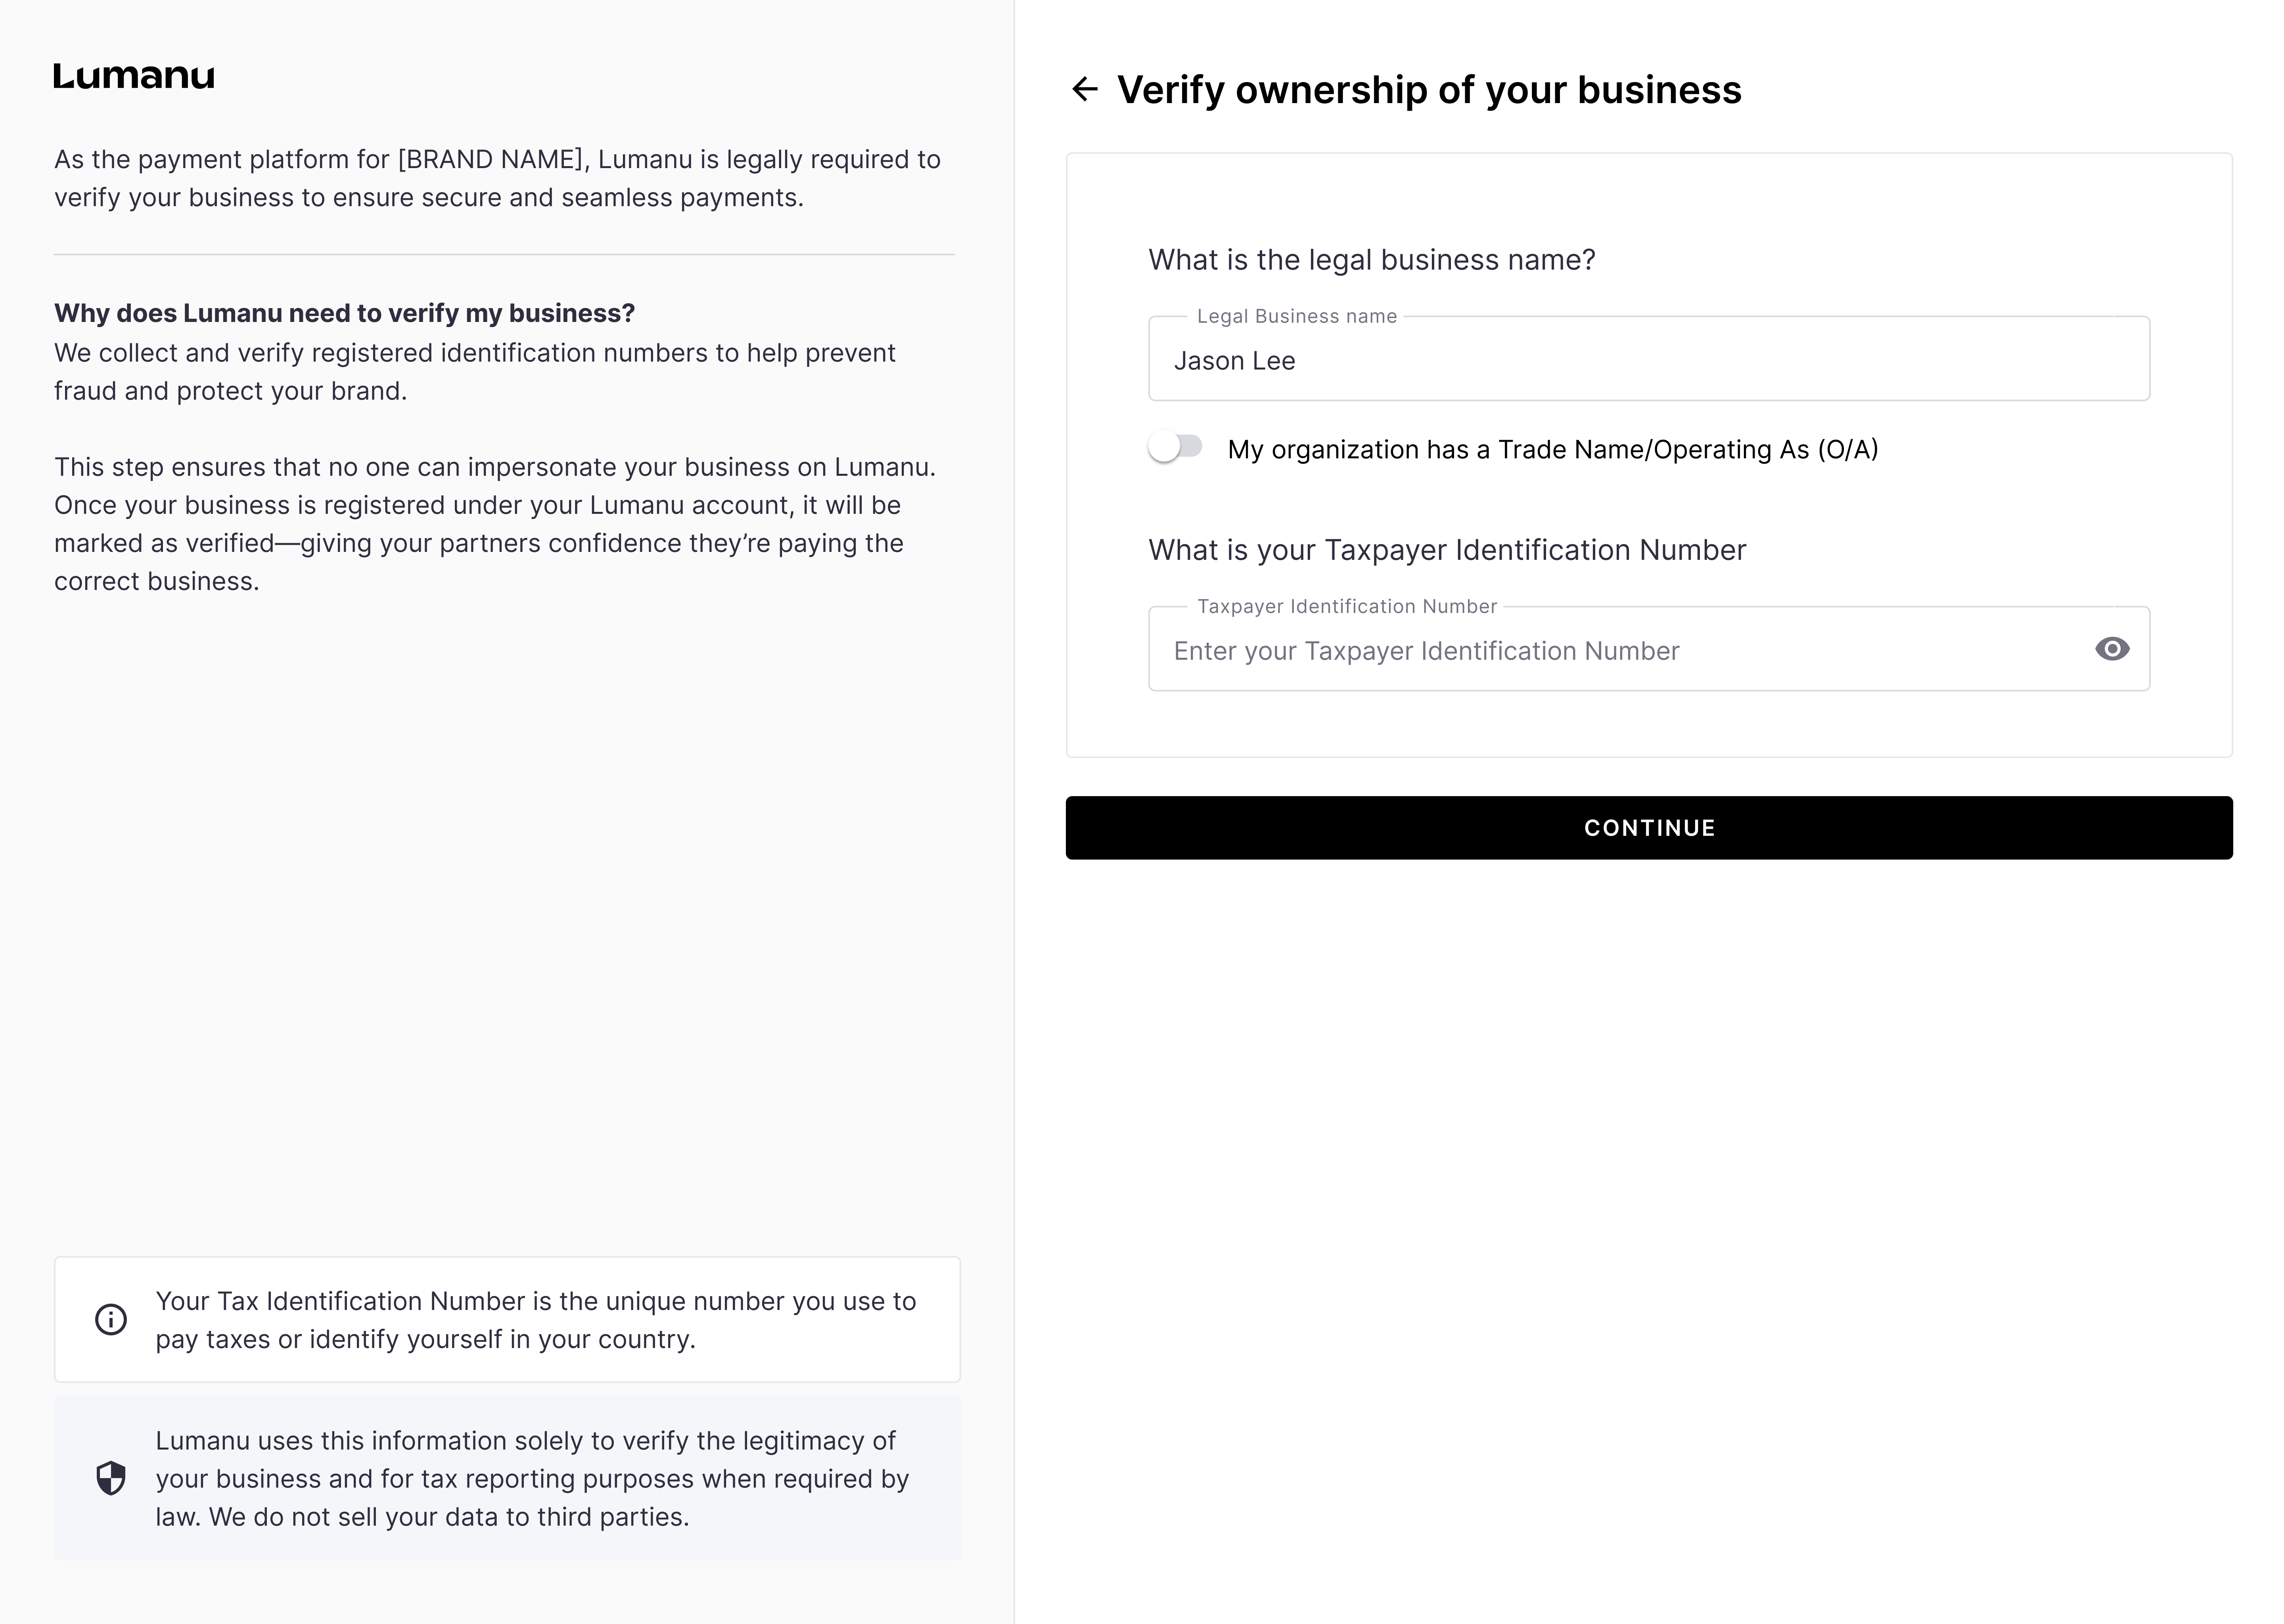2284x1624 pixels.
Task: Click the privacy shield icon
Action: coord(111,1478)
